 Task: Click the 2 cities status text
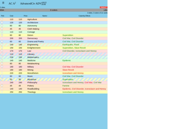click(3, 7)
